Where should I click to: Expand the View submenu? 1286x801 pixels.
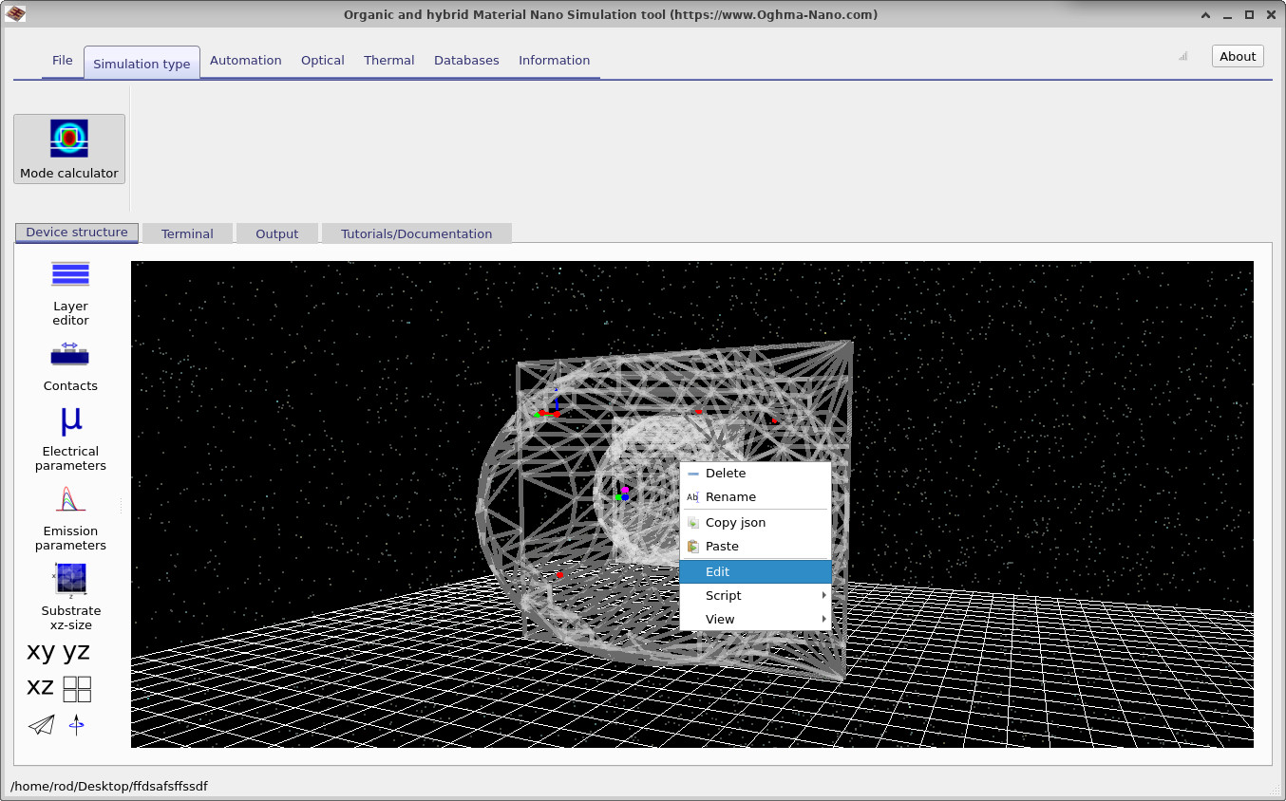click(x=719, y=619)
